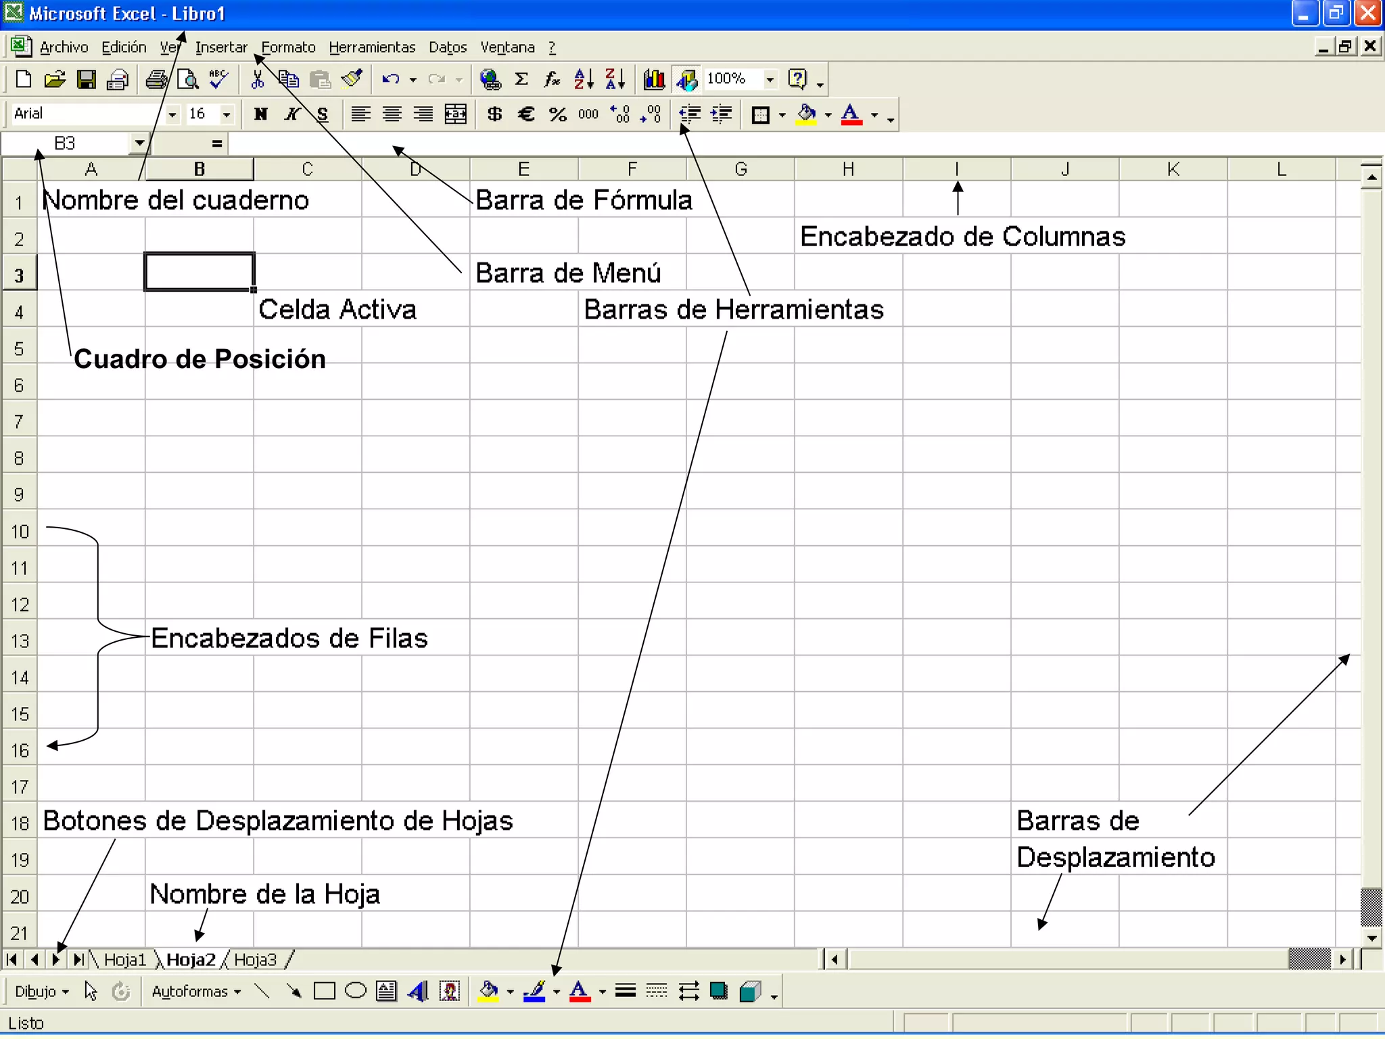Viewport: 1385px width, 1039px height.
Task: Click the last-sheet tab scroll button
Action: (78, 959)
